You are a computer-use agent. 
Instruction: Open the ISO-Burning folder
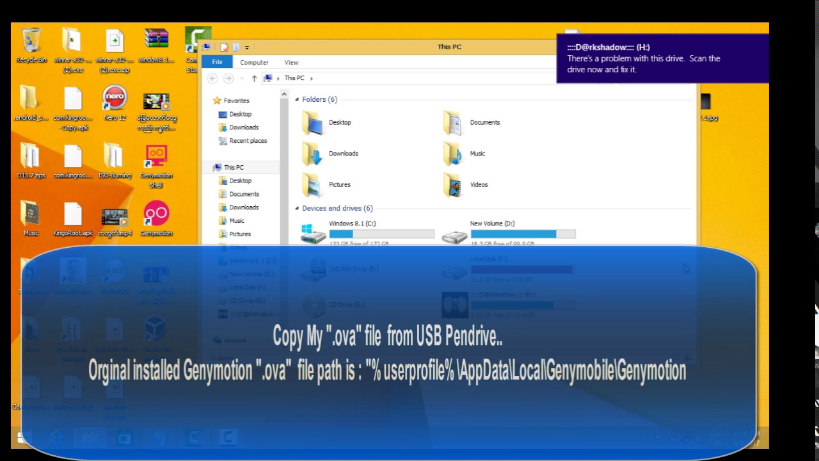coord(115,161)
